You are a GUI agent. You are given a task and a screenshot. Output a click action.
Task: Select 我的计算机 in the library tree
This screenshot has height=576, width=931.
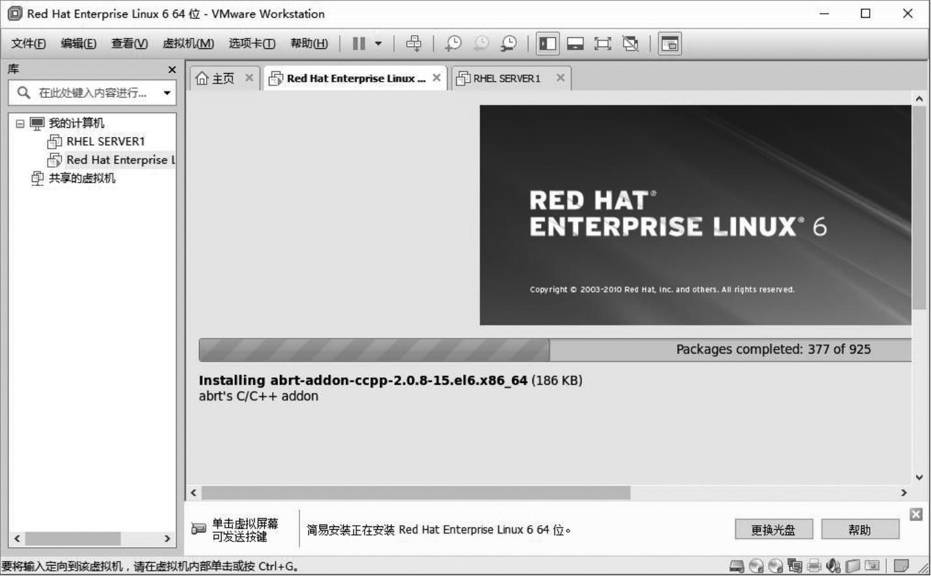pyautogui.click(x=76, y=123)
